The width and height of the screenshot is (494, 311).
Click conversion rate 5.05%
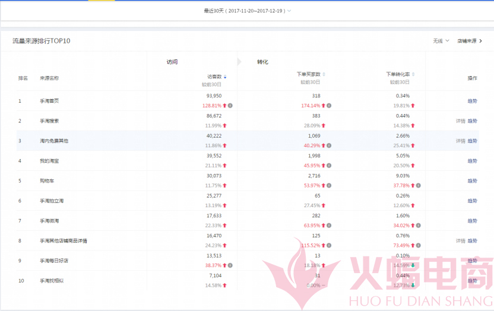tap(403, 156)
